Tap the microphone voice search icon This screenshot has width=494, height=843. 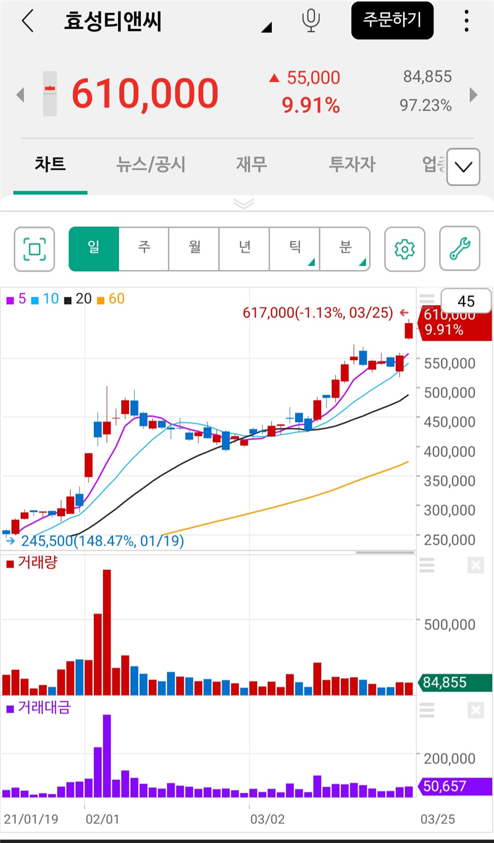pos(311,21)
